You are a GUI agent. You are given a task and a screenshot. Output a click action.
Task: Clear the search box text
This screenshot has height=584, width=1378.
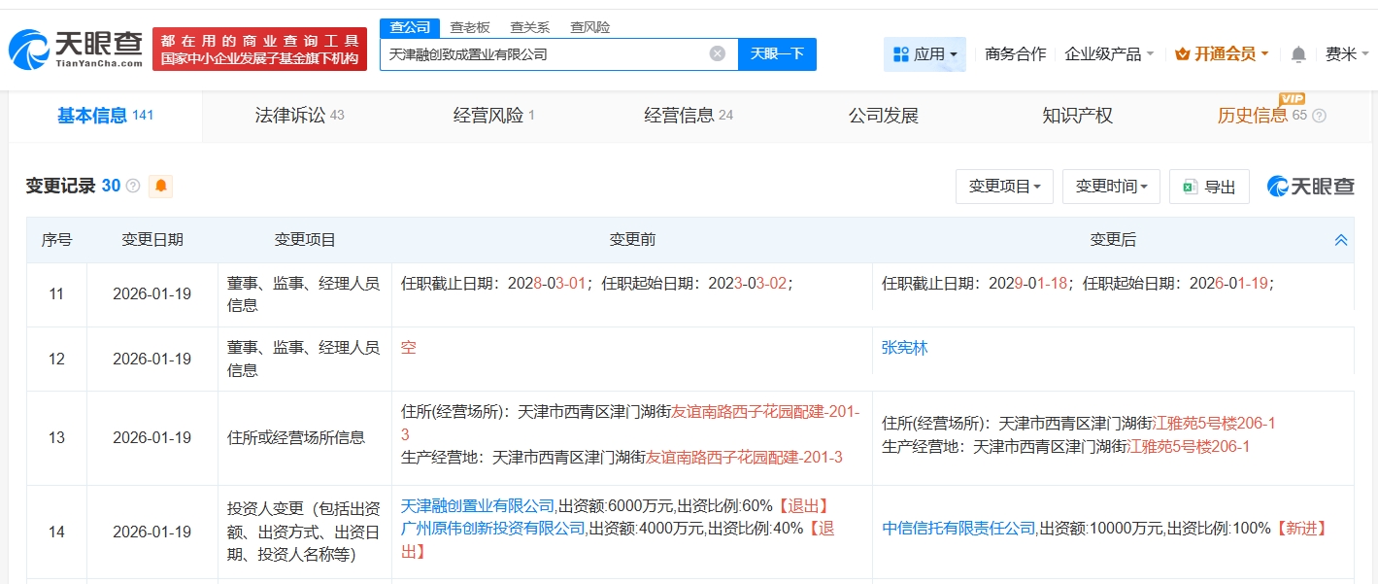717,54
